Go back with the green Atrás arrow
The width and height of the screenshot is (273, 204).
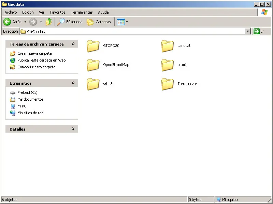(x=7, y=22)
